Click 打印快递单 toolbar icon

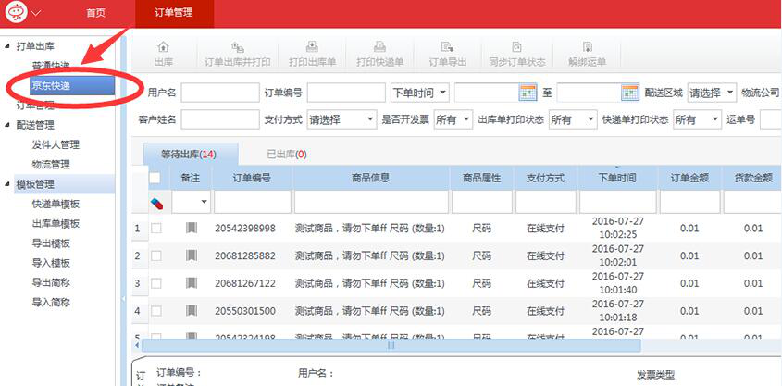379,47
